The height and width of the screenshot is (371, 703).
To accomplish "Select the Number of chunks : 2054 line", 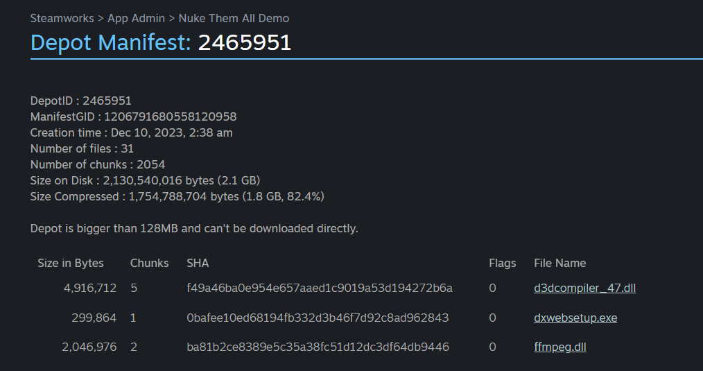I will 97,164.
